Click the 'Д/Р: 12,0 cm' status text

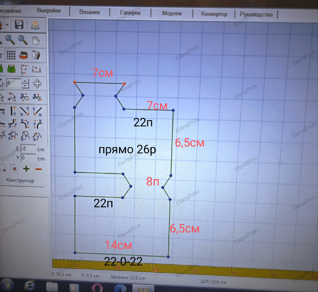coord(214,282)
